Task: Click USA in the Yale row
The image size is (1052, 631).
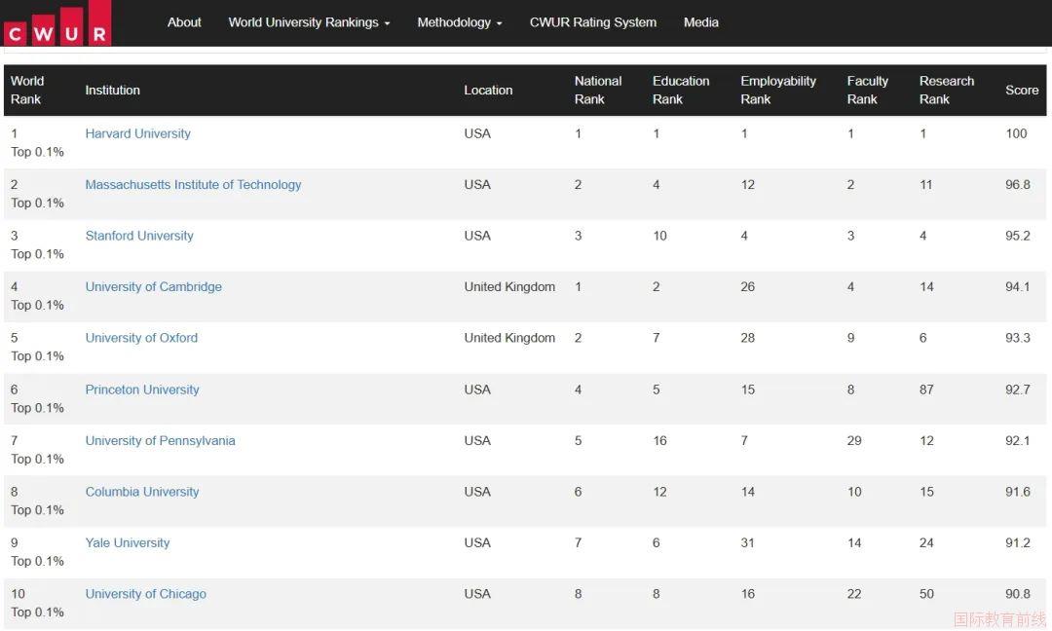Action: click(477, 542)
